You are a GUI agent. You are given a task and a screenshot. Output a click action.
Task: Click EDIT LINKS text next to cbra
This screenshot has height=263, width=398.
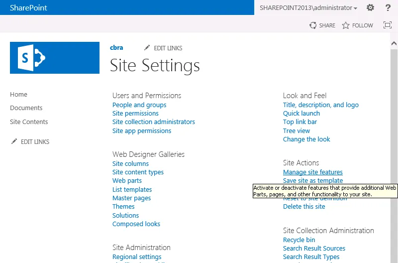click(168, 48)
